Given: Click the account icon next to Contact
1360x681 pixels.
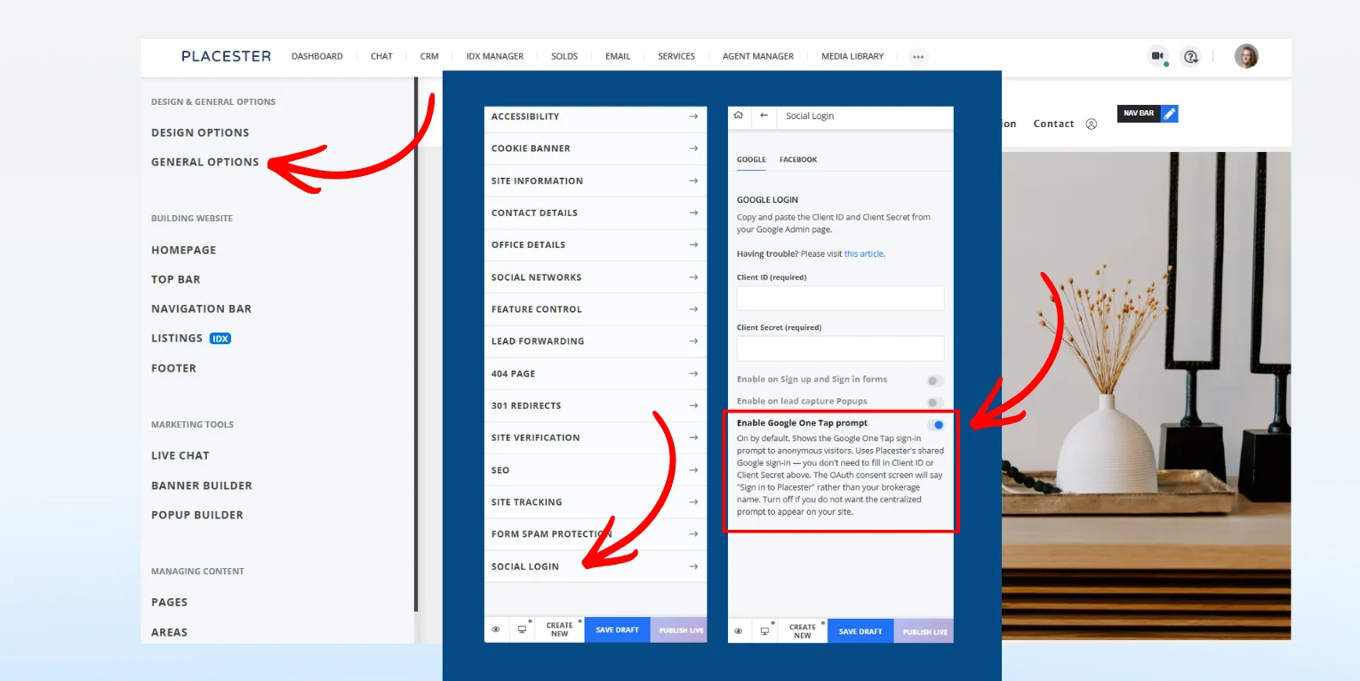Looking at the screenshot, I should (1091, 124).
